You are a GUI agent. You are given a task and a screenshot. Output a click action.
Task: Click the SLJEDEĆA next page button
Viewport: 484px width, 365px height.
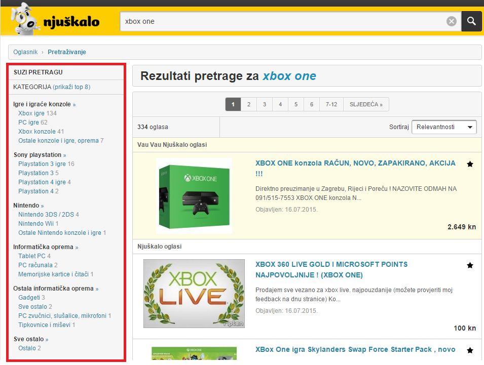pyautogui.click(x=366, y=104)
